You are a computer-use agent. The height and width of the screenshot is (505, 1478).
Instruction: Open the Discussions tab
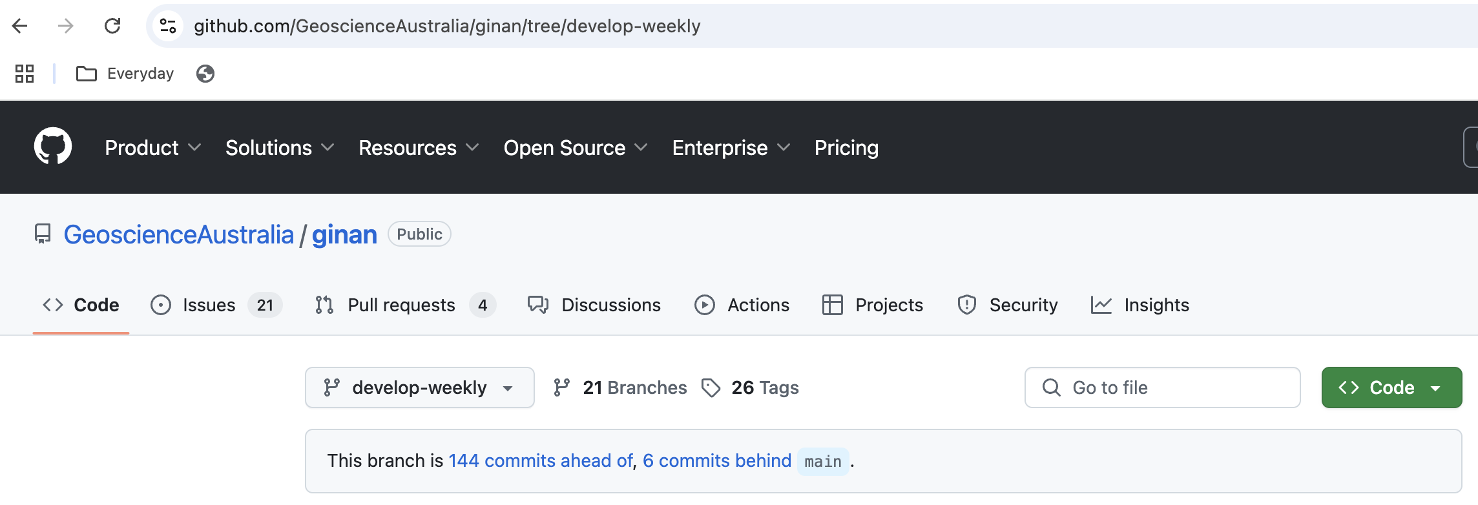click(x=594, y=305)
